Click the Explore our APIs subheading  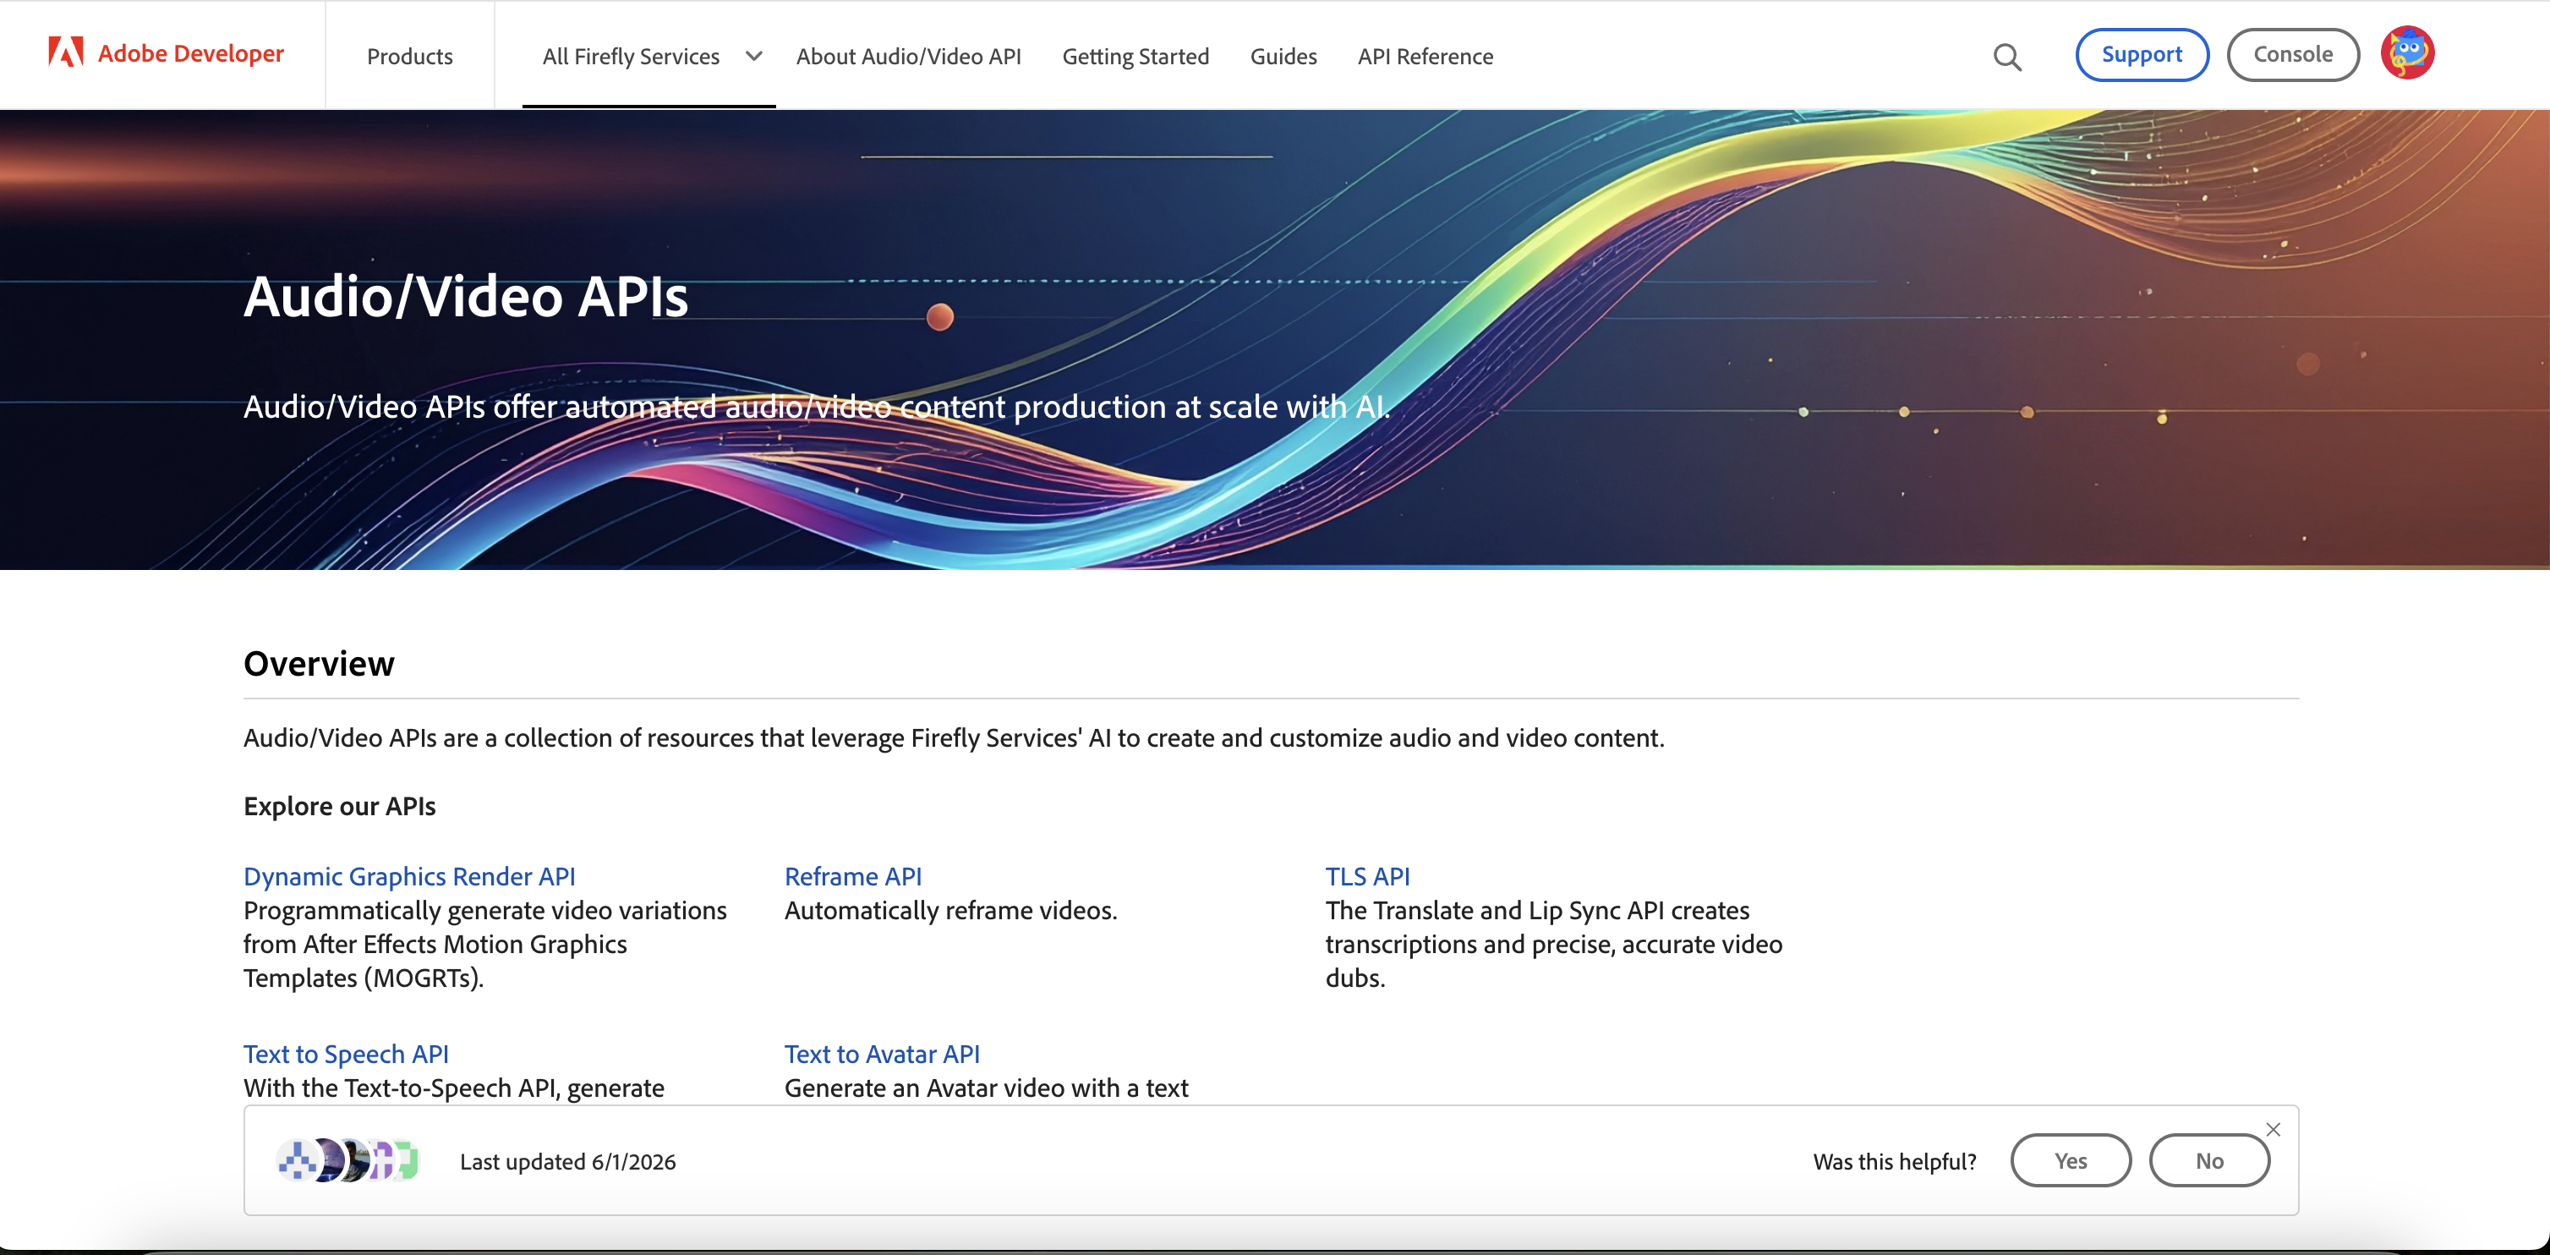coord(340,806)
